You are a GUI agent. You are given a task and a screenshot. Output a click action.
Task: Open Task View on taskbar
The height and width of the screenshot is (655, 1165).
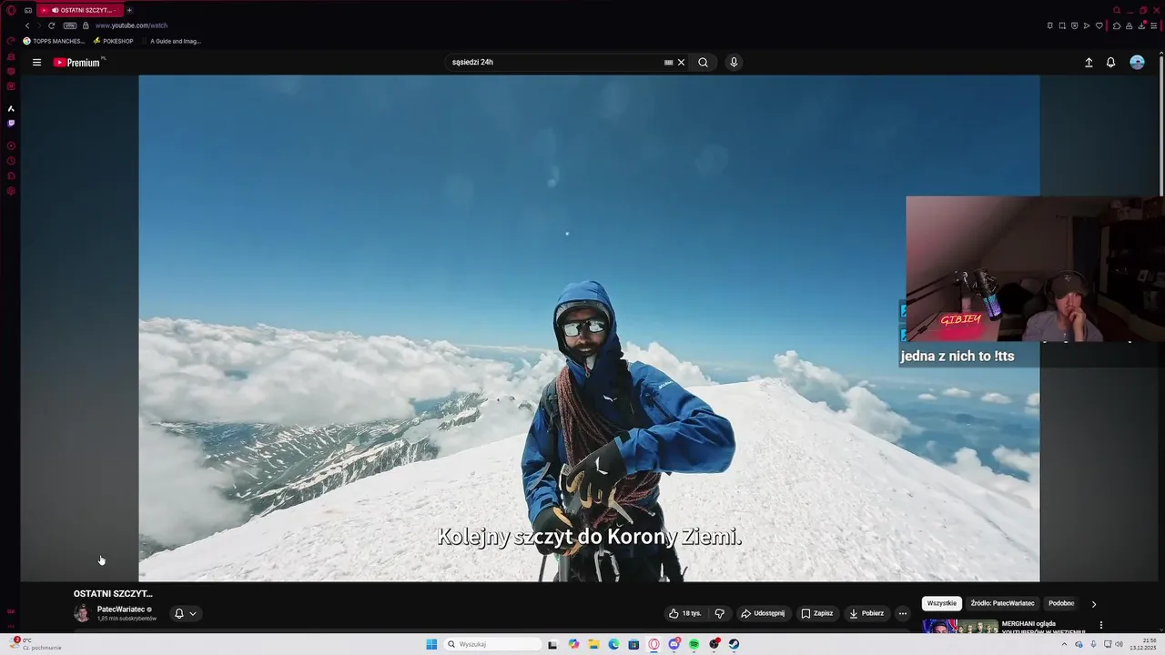tap(552, 644)
